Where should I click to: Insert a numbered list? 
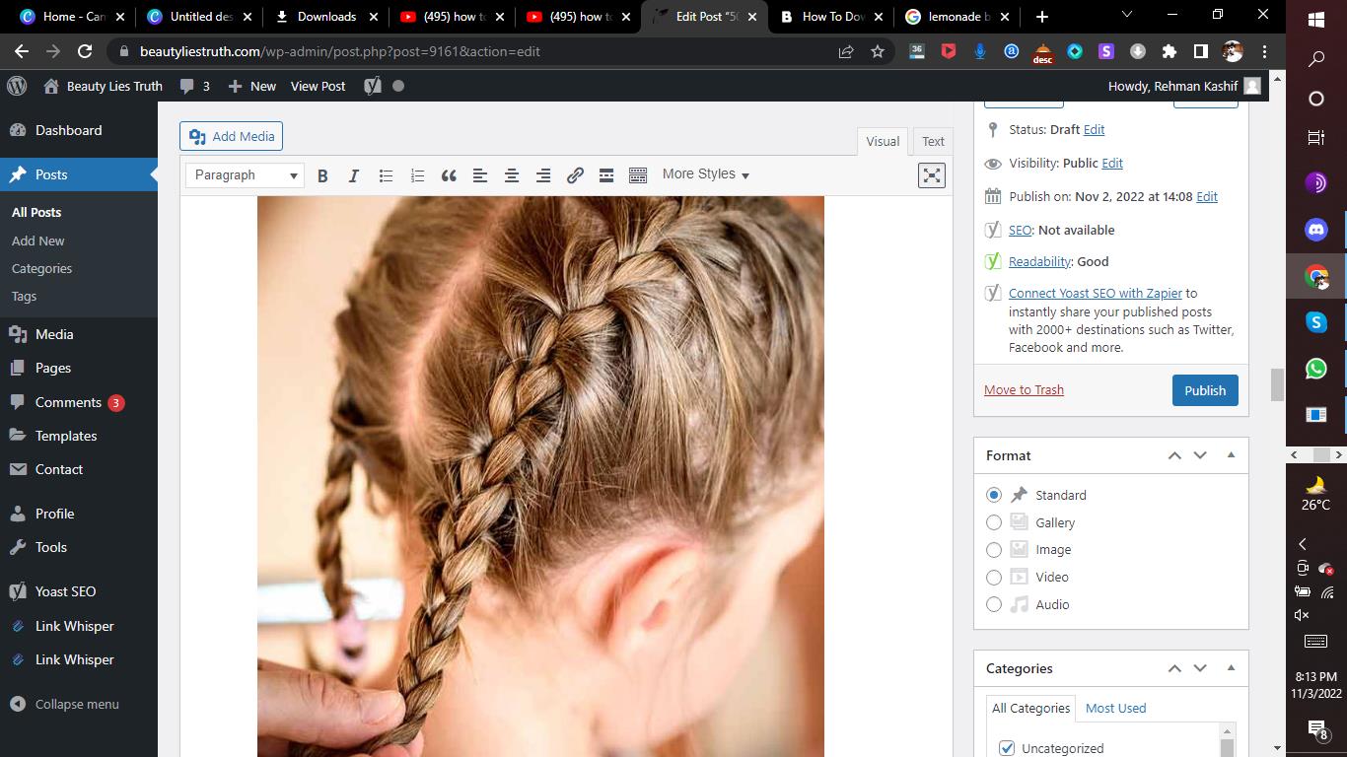click(417, 175)
